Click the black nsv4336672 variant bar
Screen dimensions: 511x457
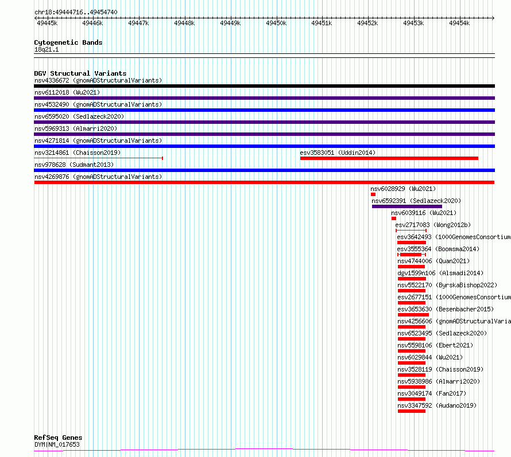[264, 86]
